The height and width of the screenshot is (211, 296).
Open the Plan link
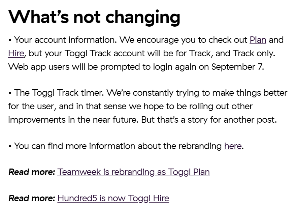[x=258, y=40]
